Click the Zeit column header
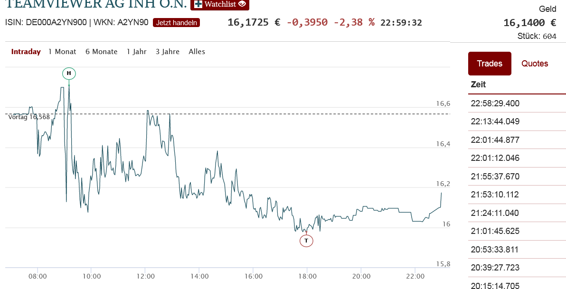The width and height of the screenshot is (566, 289). [x=478, y=85]
